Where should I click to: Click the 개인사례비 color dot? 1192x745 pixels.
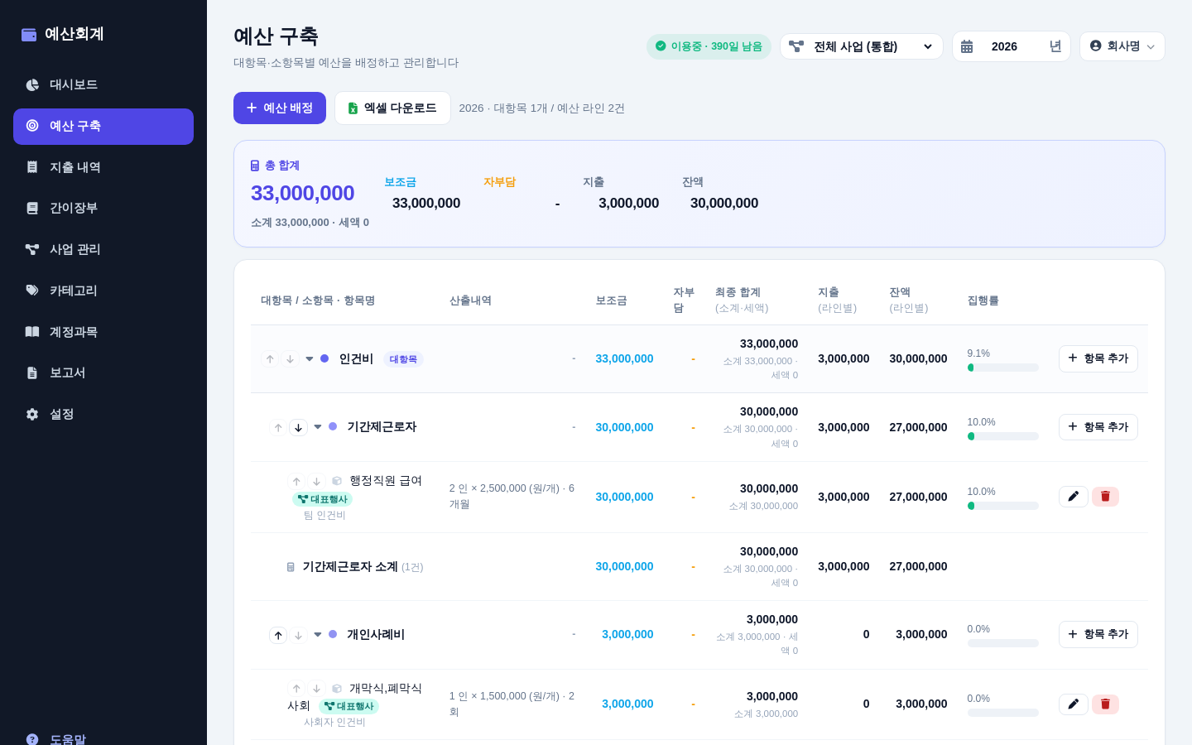click(x=333, y=634)
